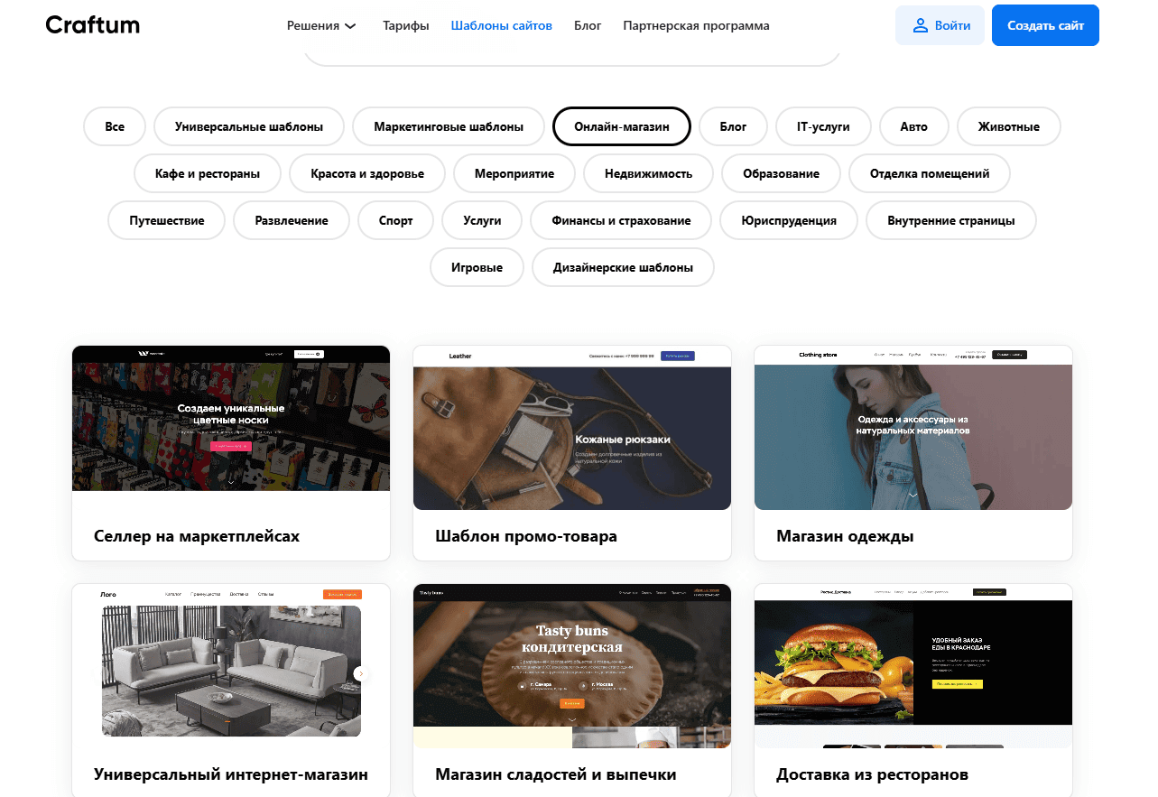Open Тарифы in the top navigation

click(405, 25)
